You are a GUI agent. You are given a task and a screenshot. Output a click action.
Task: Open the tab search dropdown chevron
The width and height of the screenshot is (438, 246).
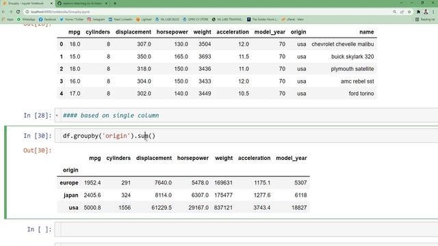(401, 3)
